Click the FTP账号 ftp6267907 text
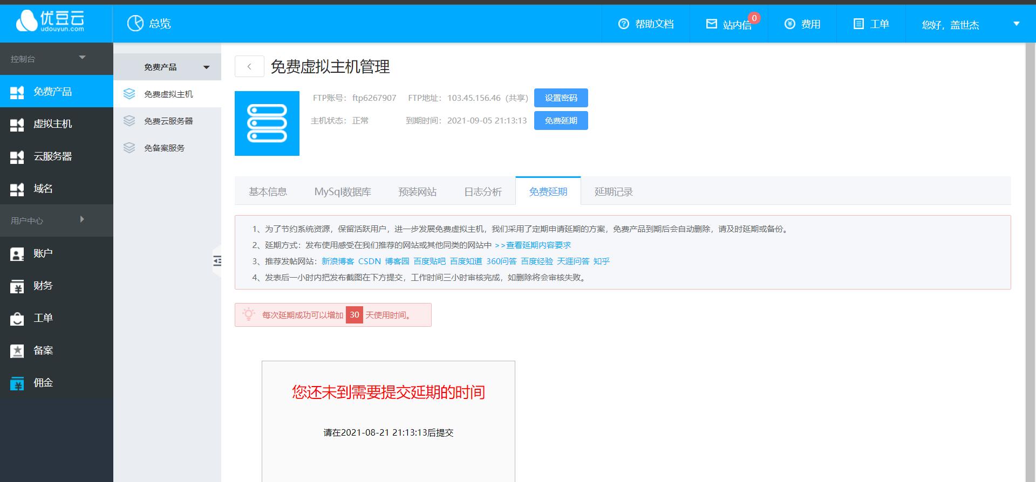1036x482 pixels. [355, 98]
